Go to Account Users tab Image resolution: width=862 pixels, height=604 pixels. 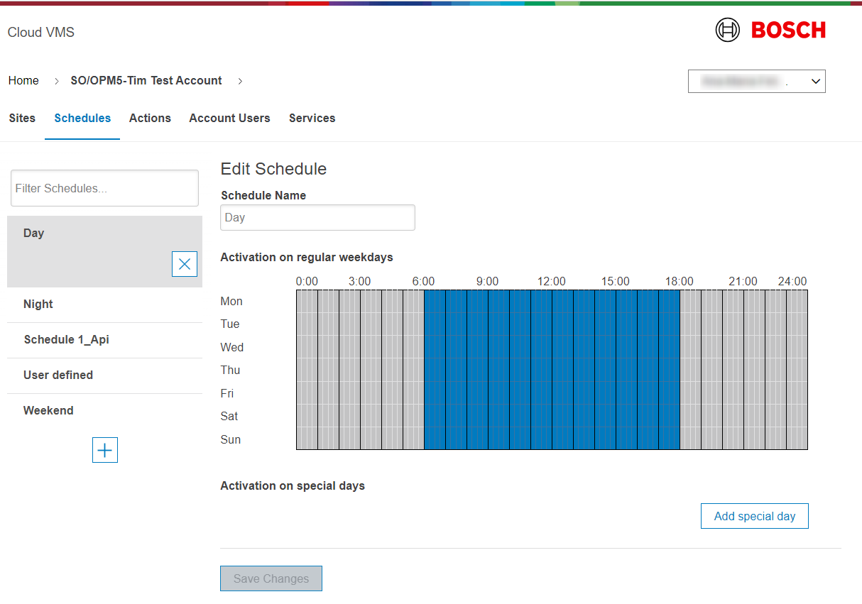(229, 119)
